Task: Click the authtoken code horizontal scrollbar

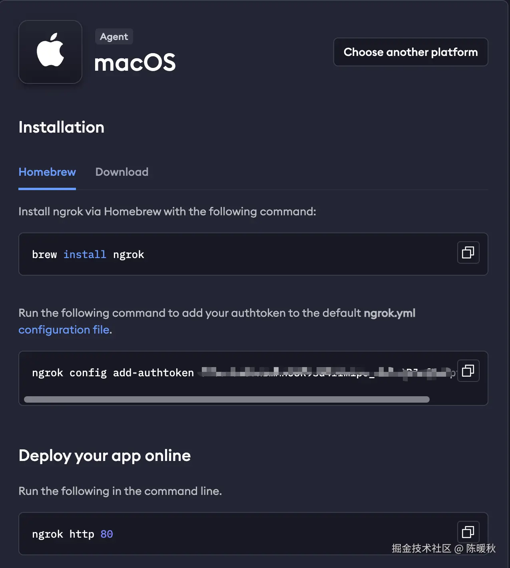Action: 227,399
